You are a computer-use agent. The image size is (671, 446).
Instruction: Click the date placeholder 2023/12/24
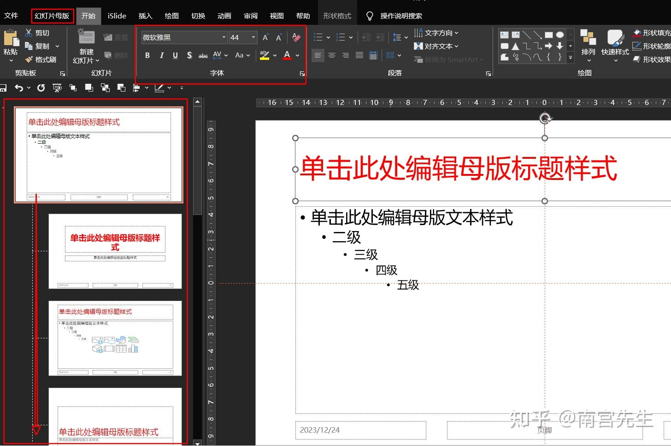pyautogui.click(x=361, y=430)
